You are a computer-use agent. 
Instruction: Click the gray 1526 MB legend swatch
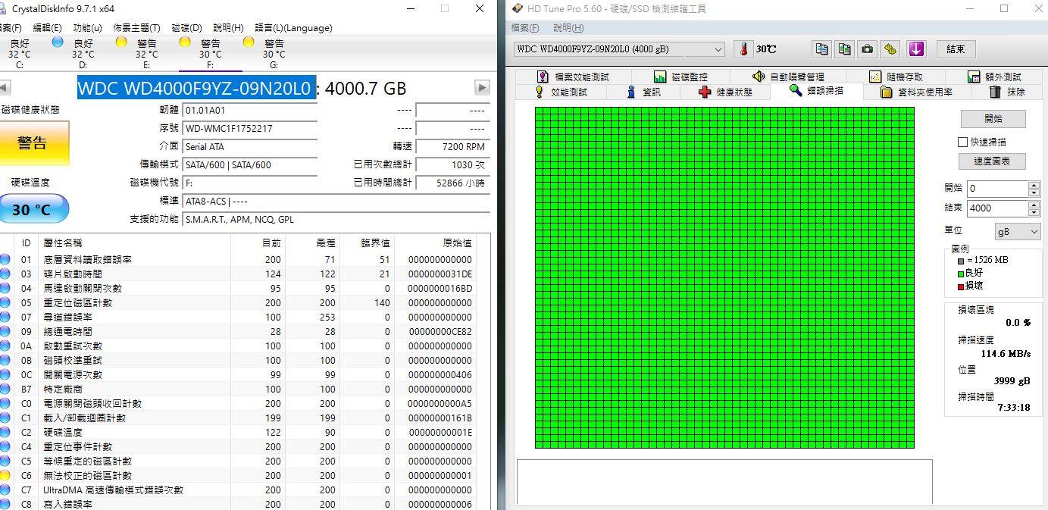(961, 260)
